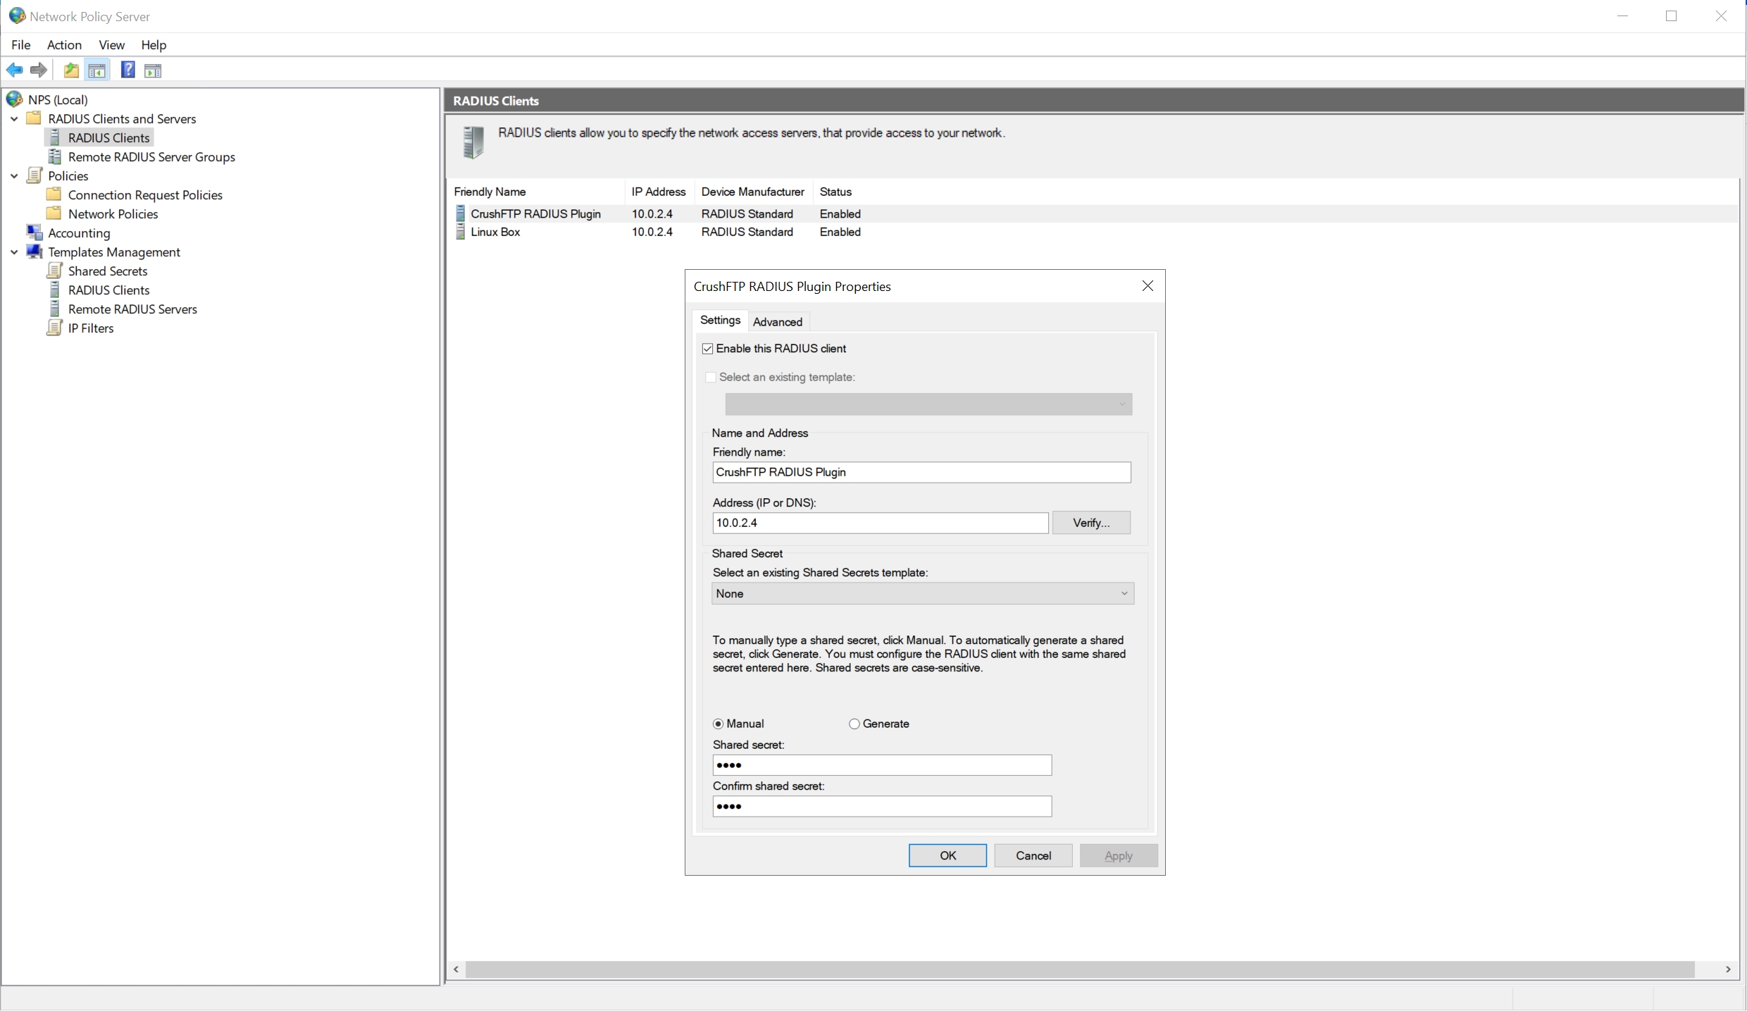Select the Templates Management node
Screen dimensions: 1747x1011
pyautogui.click(x=114, y=252)
